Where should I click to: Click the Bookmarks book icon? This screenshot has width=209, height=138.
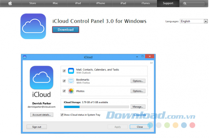71,81
